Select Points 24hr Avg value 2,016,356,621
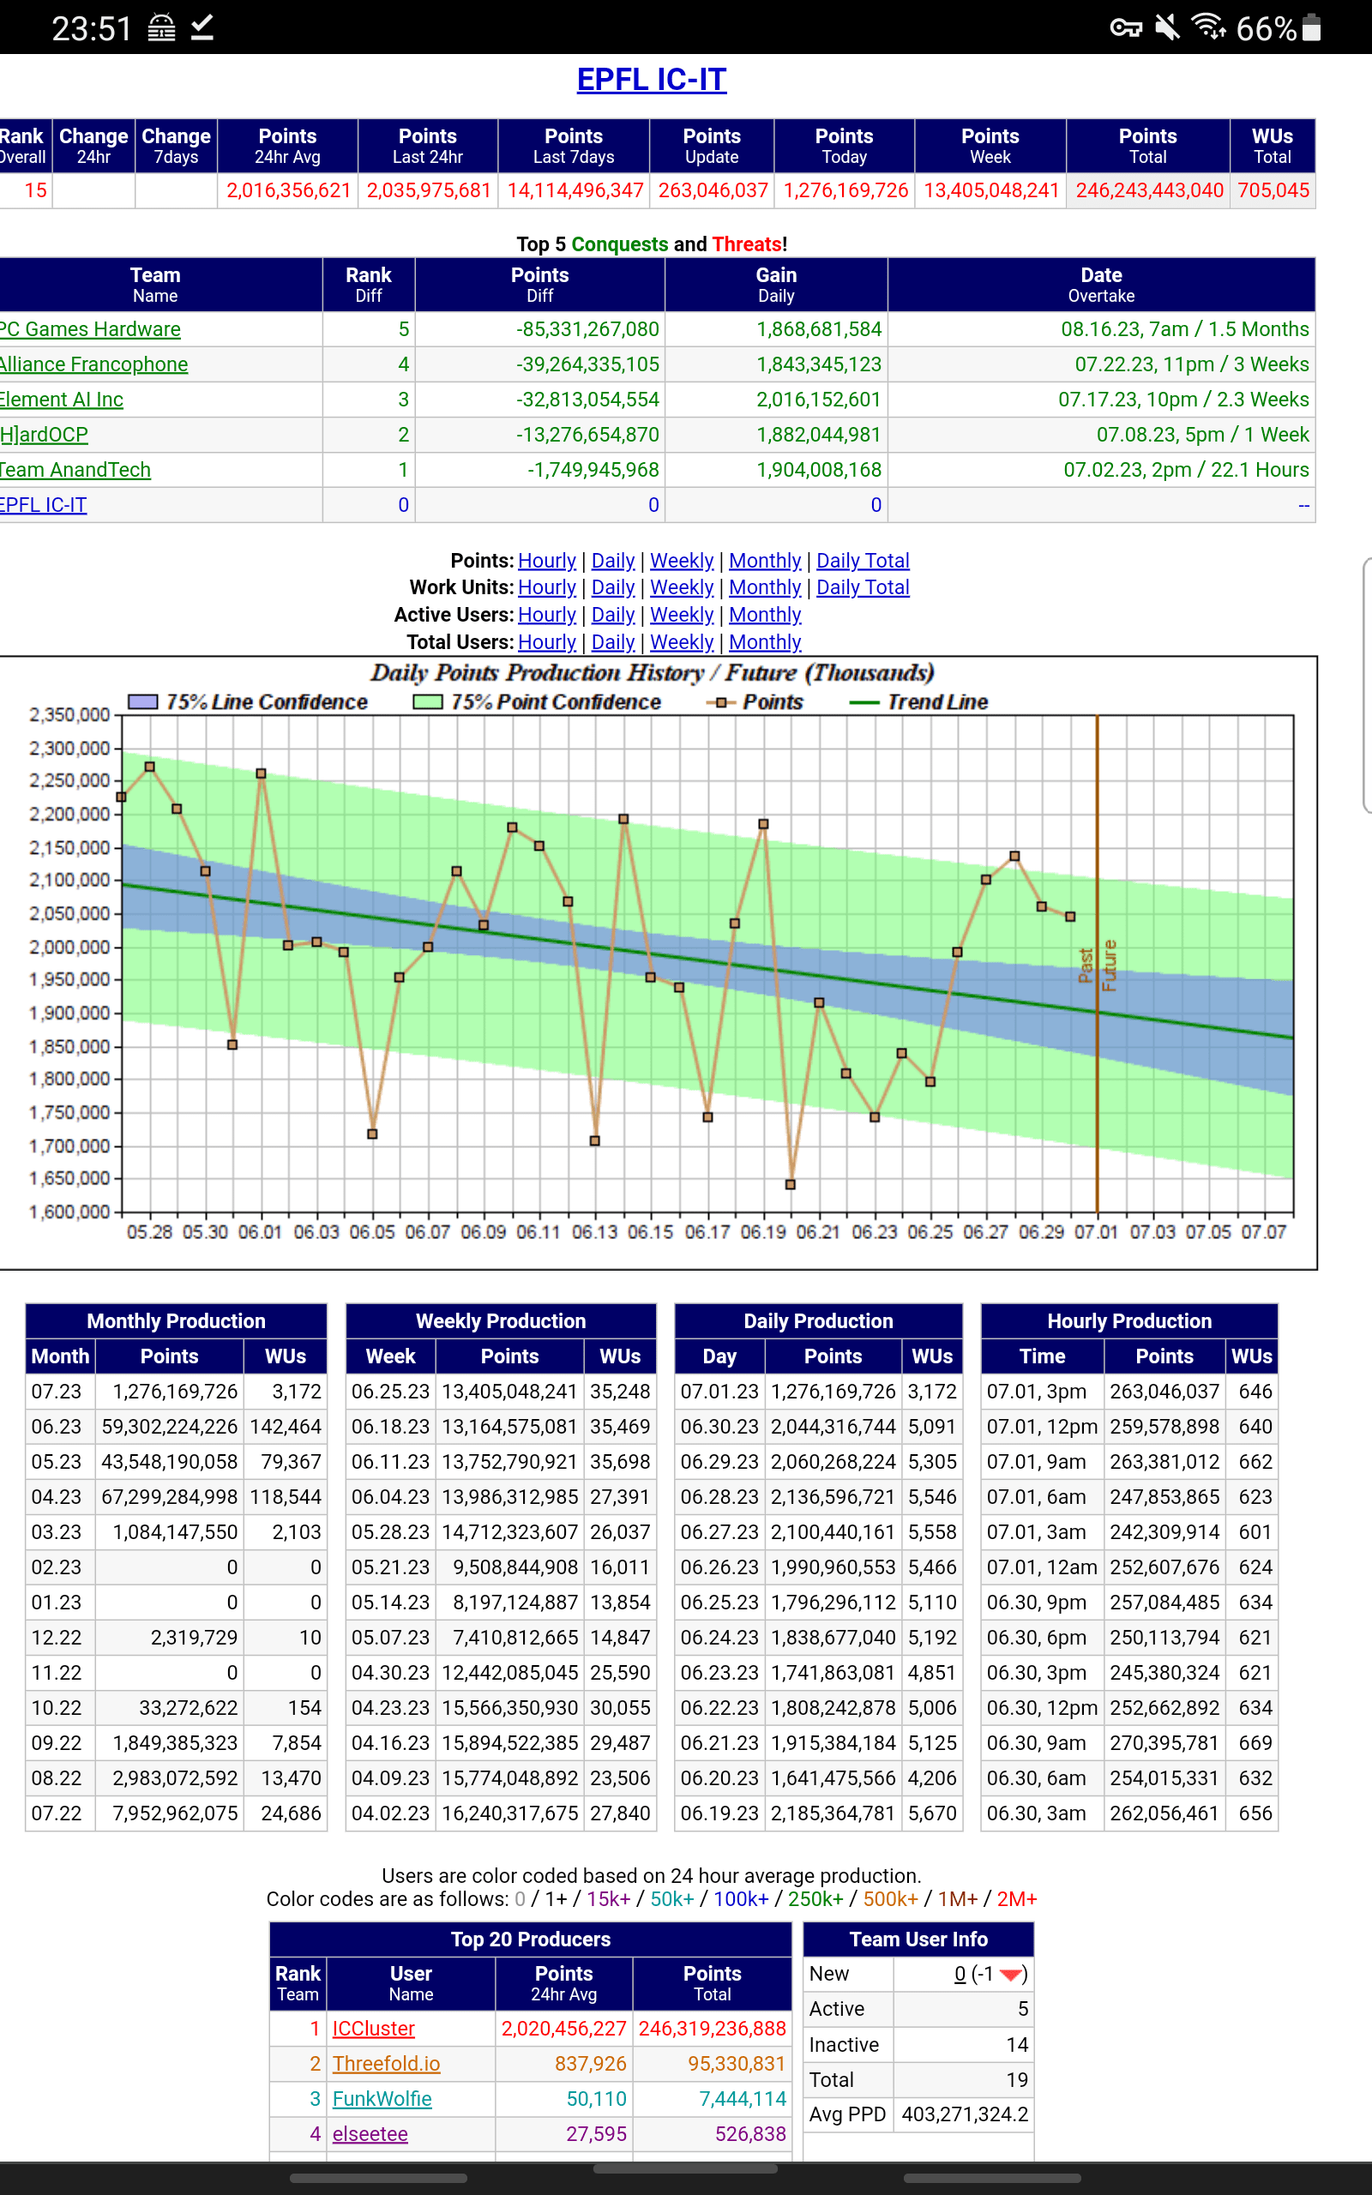Screen dimensions: 1372x2195 click(289, 190)
